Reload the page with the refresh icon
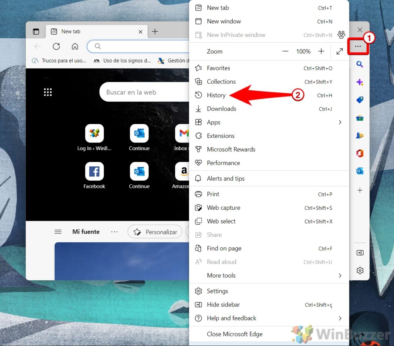 click(x=56, y=46)
